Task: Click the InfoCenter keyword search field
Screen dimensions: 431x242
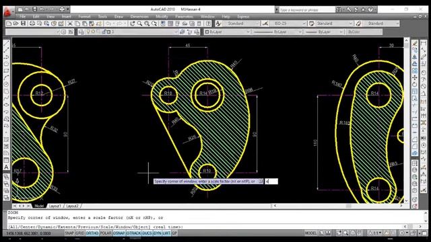Action: click(x=307, y=9)
